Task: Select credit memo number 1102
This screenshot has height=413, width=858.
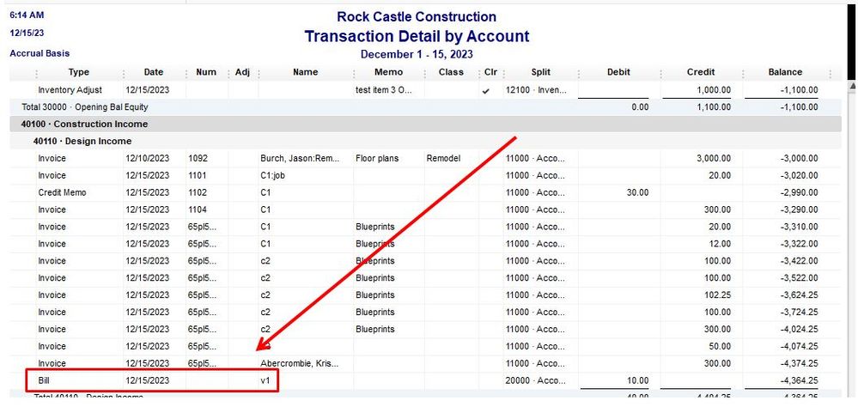Action: (198, 192)
